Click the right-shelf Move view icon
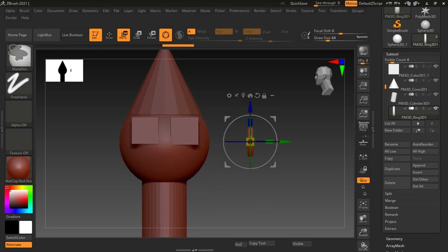This screenshot has width=448, height=252. [x=363, y=219]
